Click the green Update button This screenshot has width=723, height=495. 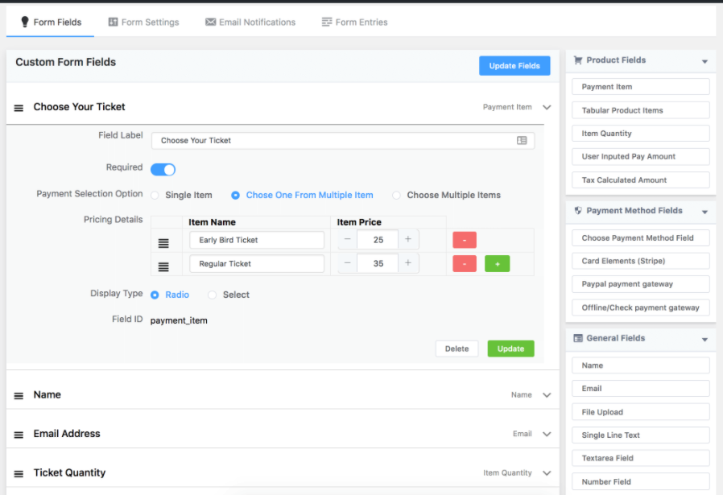511,349
